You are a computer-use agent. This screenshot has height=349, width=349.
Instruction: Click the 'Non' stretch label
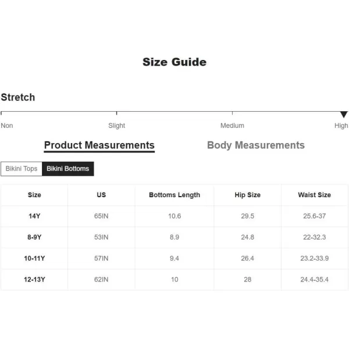click(x=7, y=126)
